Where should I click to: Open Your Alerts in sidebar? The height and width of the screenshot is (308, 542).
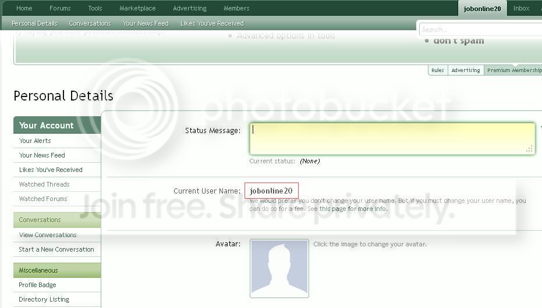pos(35,141)
